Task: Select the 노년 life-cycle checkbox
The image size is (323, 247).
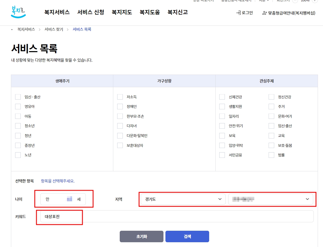Action: click(x=18, y=155)
